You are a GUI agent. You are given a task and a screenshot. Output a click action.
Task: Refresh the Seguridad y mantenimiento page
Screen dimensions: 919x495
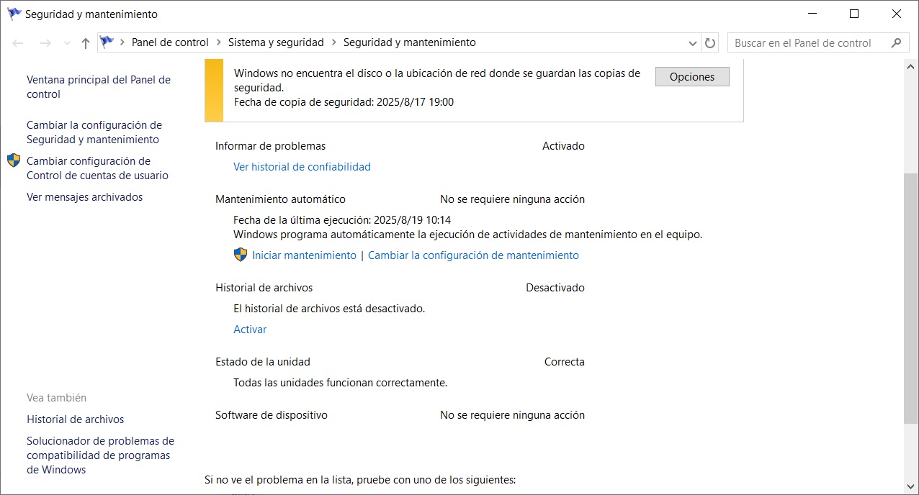click(x=710, y=43)
